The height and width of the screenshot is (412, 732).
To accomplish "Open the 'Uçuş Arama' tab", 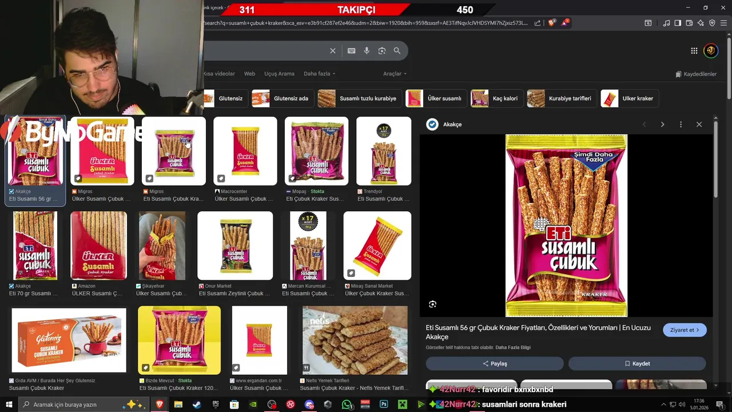I will [279, 74].
